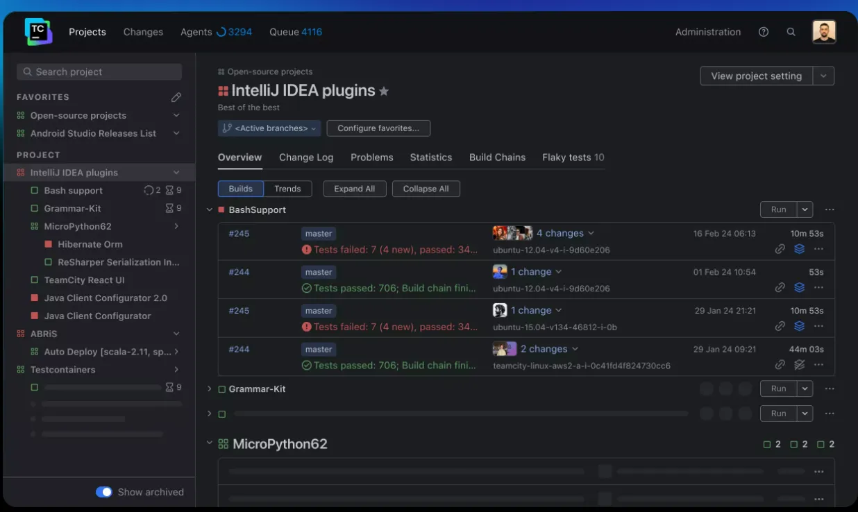Run the Grammar-Kit build

tap(779, 389)
